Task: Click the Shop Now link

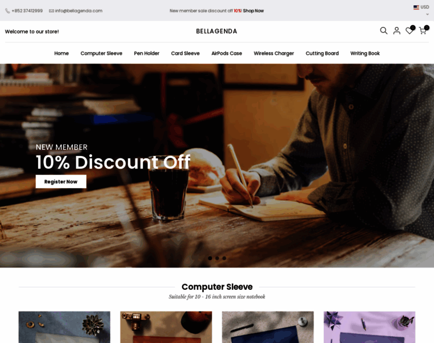Action: [253, 11]
